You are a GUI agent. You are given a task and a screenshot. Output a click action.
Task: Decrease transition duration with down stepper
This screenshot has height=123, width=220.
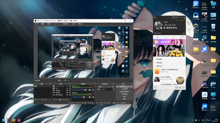pyautogui.click(x=113, y=90)
